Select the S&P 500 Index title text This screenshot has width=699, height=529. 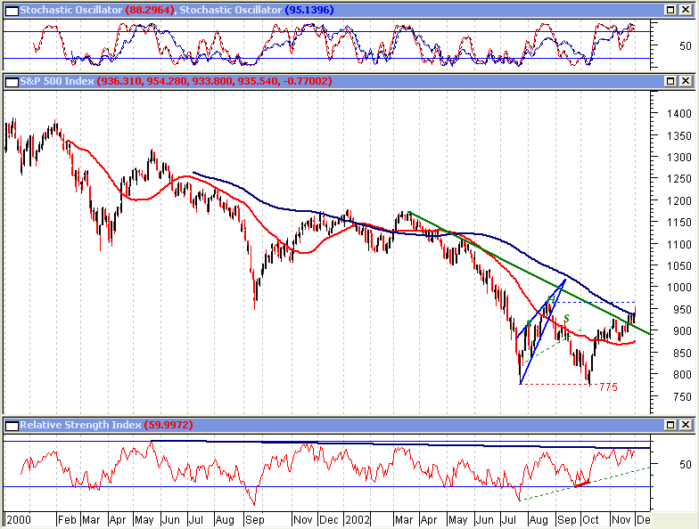pos(57,81)
